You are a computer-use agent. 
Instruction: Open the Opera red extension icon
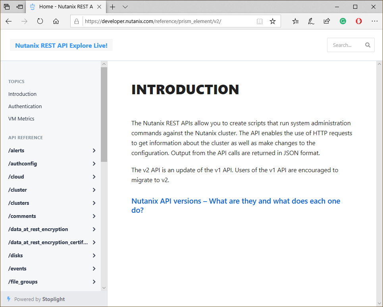coord(358,21)
